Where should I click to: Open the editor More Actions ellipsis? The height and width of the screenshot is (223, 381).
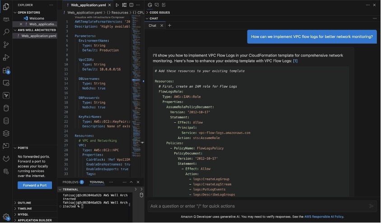[138, 5]
